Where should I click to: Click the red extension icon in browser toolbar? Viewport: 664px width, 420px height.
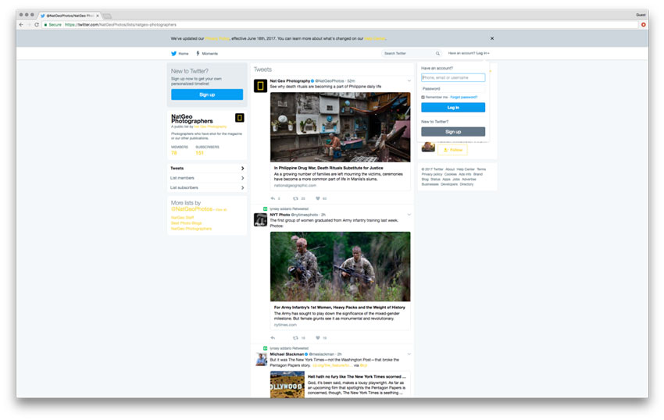tap(643, 24)
